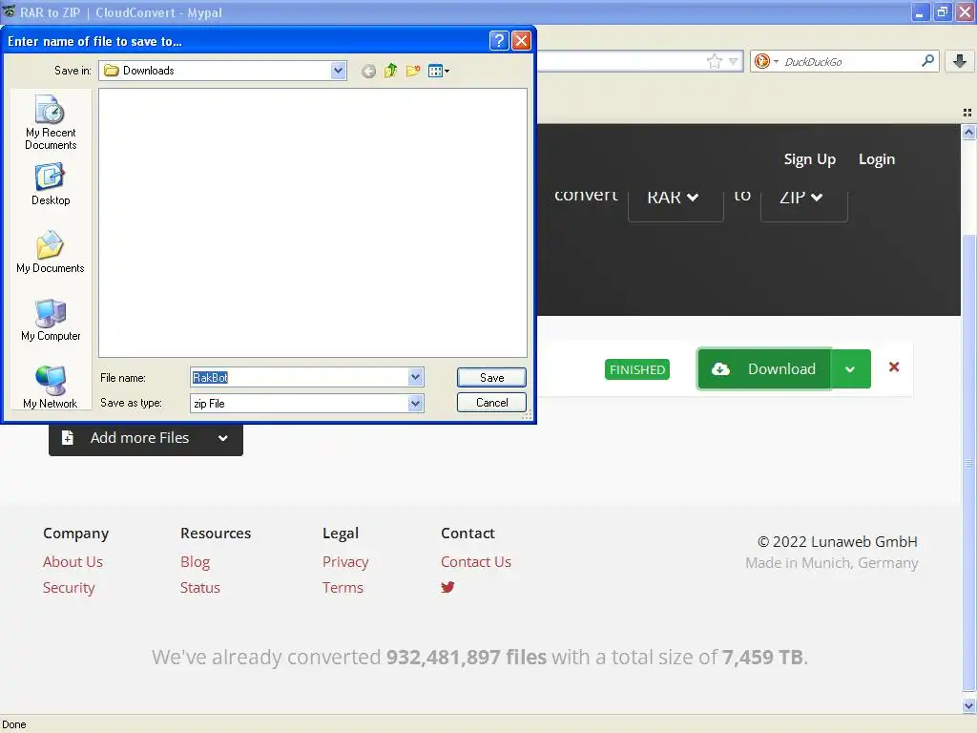Viewport: 977px width, 733px height.
Task: Click the go back folder icon
Action: (368, 71)
